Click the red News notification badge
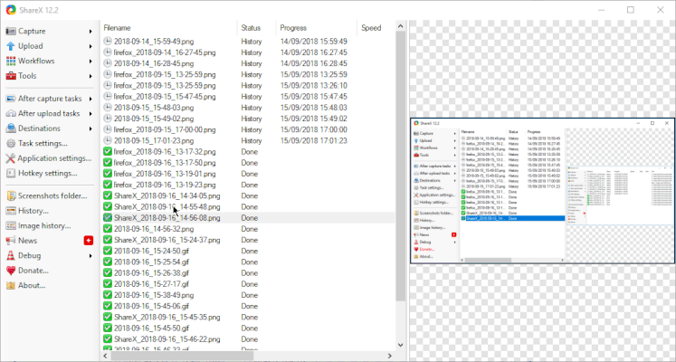Screen dimensions: 676x362 (x=89, y=241)
